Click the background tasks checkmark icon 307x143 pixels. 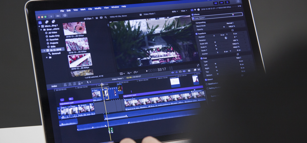(x=65, y=16)
